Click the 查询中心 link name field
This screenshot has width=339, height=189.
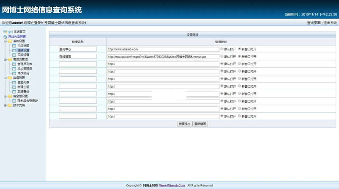click(78, 49)
